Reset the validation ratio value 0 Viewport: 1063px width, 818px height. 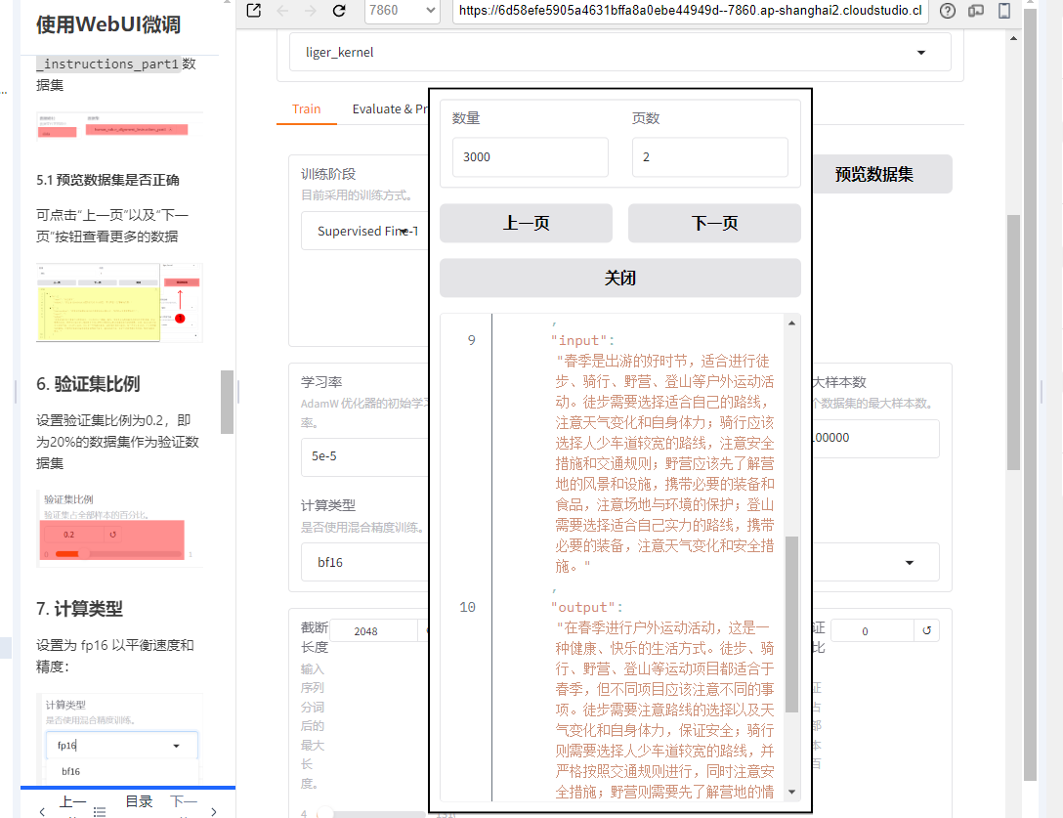tap(927, 630)
